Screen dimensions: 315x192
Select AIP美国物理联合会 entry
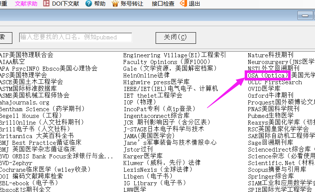(x=27, y=55)
